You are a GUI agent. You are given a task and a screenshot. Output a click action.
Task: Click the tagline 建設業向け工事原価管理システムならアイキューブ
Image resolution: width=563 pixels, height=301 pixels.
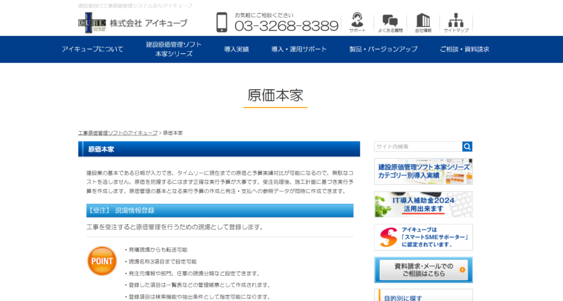135,6
